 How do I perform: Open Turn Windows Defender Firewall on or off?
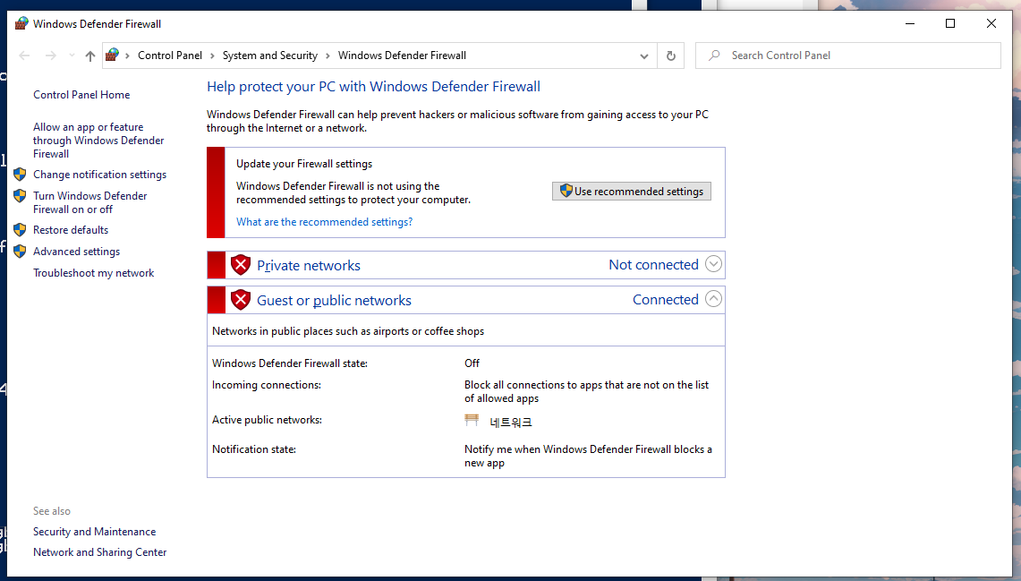pyautogui.click(x=89, y=202)
